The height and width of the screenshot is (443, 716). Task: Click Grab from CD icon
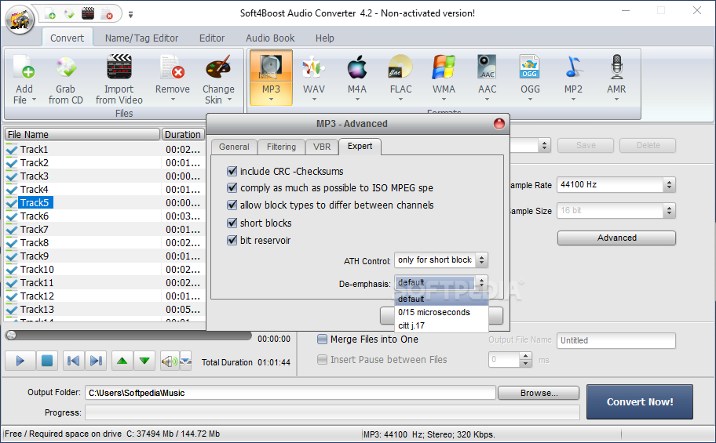coord(66,67)
